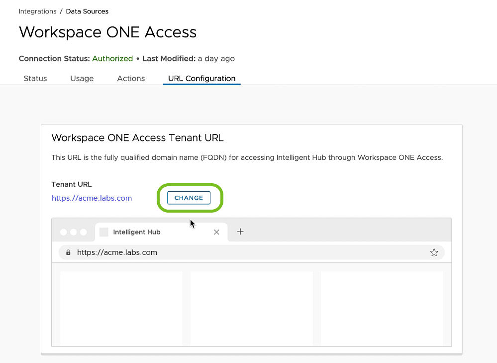Click the CHANGE button for Tenant URL
The image size is (497, 363).
point(189,198)
